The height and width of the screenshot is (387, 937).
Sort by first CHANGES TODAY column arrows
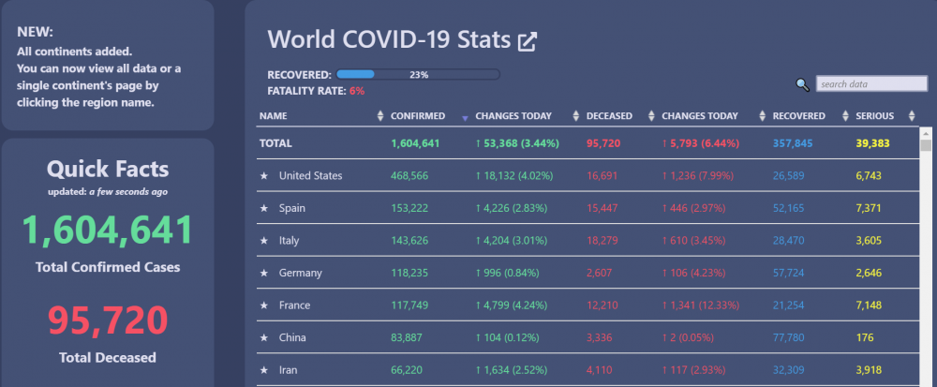(576, 116)
